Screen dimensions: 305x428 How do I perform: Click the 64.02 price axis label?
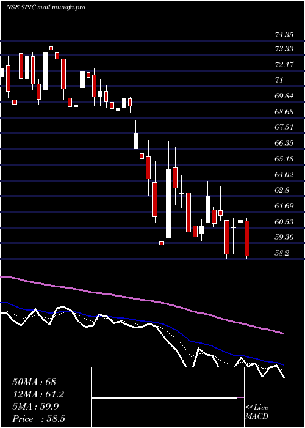pos(284,175)
